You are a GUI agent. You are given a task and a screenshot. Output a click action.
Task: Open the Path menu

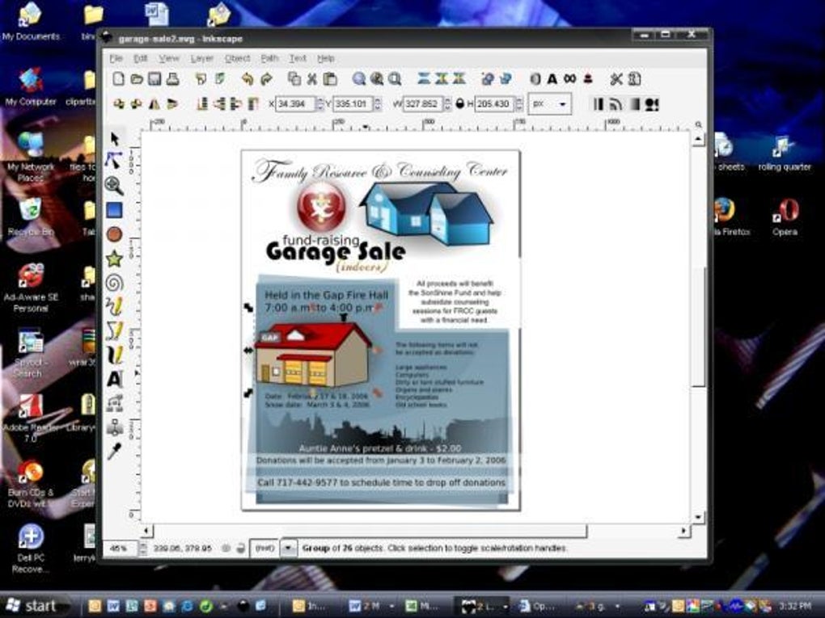click(269, 58)
